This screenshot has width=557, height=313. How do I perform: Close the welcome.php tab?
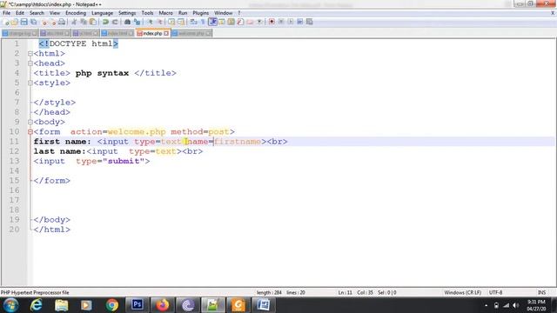[x=208, y=33]
